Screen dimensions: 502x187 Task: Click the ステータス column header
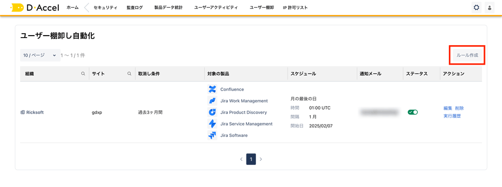(417, 74)
